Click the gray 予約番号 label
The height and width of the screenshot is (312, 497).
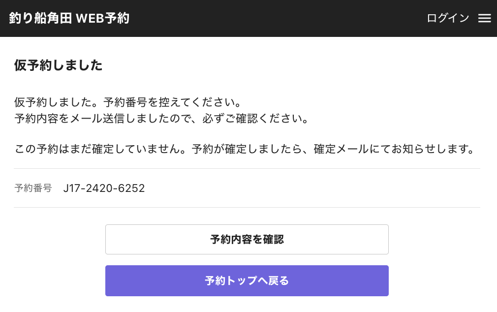click(33, 188)
